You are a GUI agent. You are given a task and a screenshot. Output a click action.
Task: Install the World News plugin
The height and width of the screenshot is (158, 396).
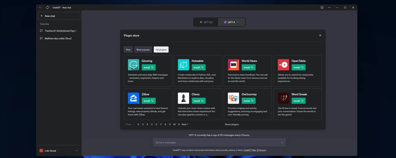(249, 67)
